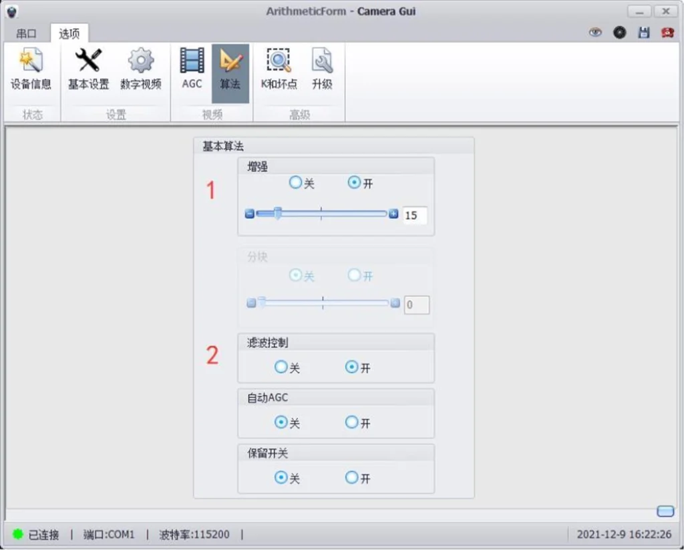The width and height of the screenshot is (684, 550).
Task: Click the right arrow on the enhancement slider
Action: pos(393,214)
